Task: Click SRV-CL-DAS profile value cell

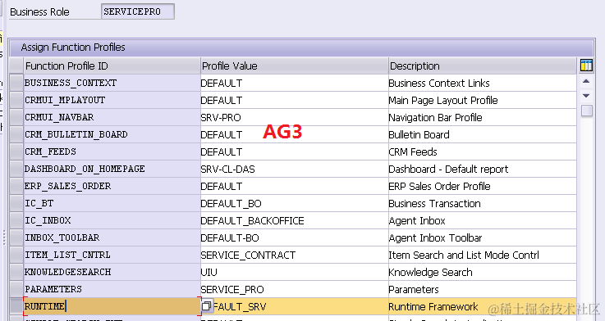Action: (x=295, y=169)
